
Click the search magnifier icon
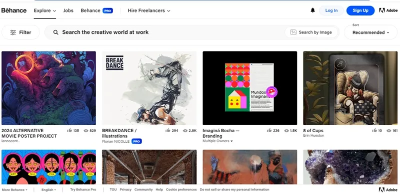(55, 32)
